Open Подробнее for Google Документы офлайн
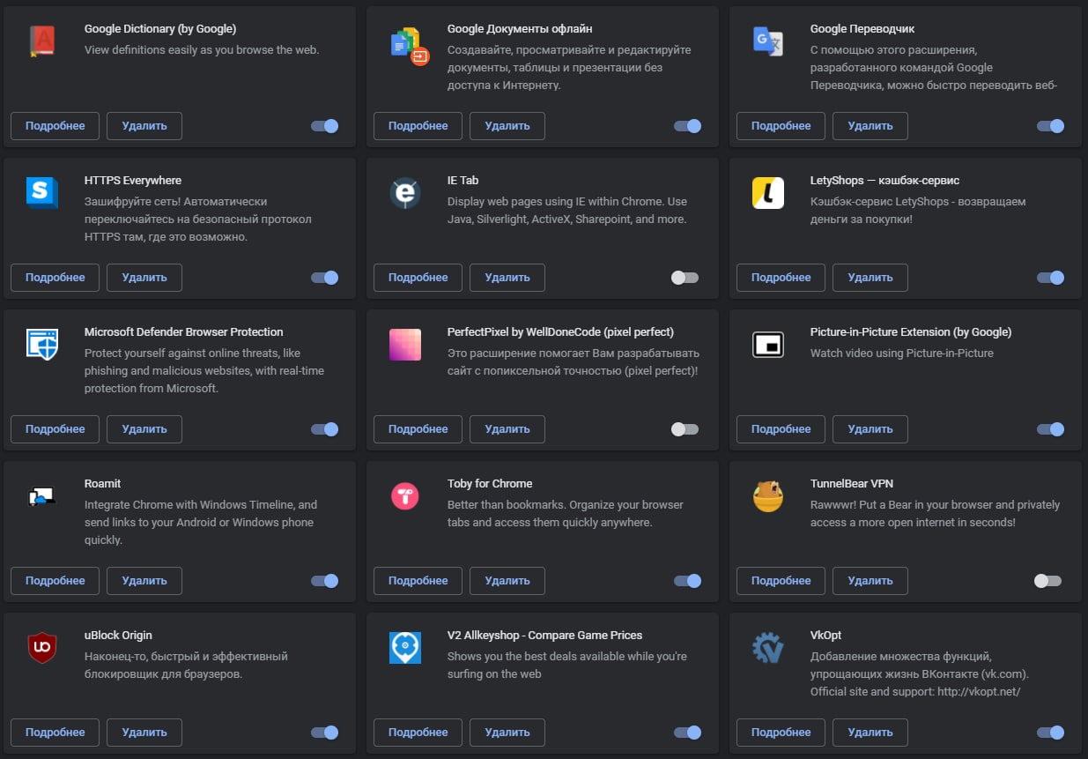Screen dimensions: 1088x759 418,126
